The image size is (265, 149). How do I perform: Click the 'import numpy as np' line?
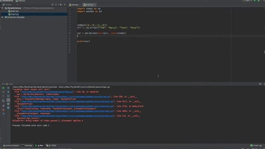pos(89,9)
